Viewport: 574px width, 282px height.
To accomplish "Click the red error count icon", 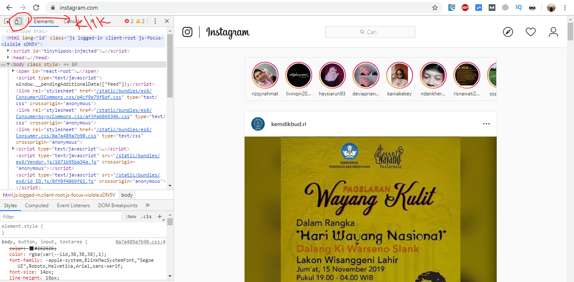I will tap(127, 21).
